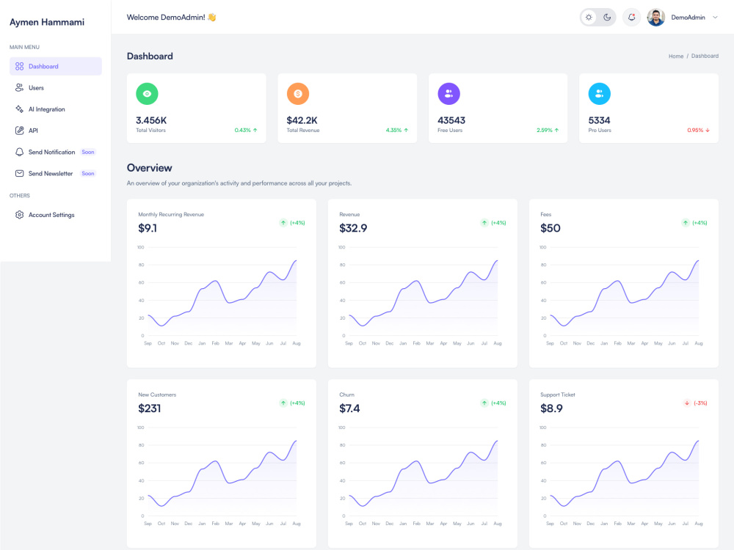Click the green eye Total Visitors icon
The width and height of the screenshot is (734, 550).
pyautogui.click(x=147, y=94)
